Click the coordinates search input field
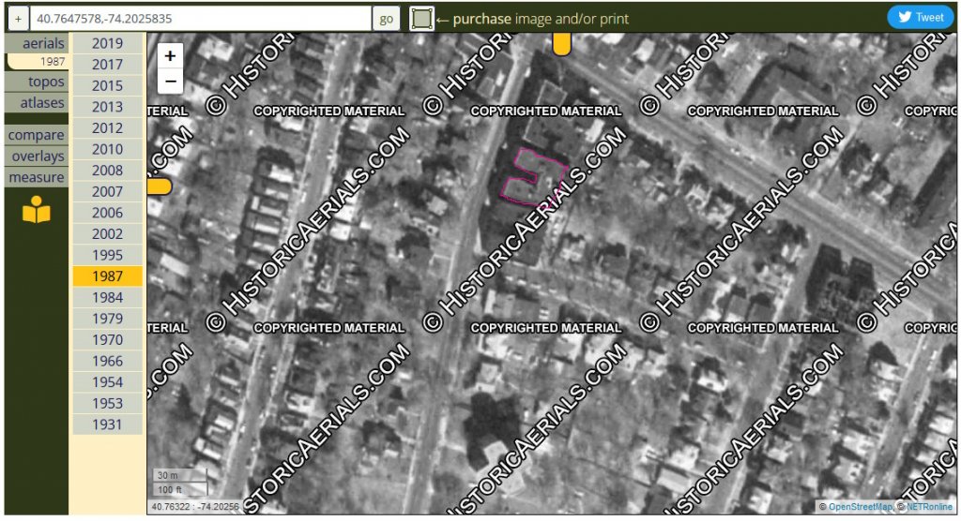The width and height of the screenshot is (961, 521). (x=201, y=18)
